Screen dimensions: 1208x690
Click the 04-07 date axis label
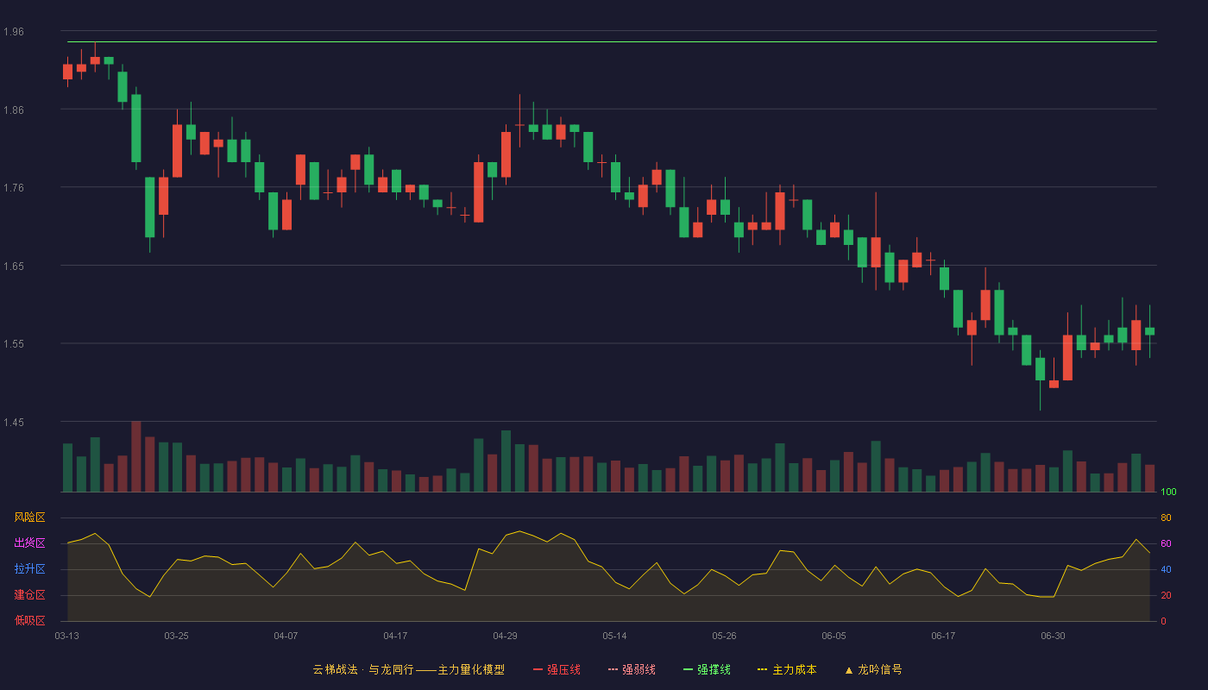click(286, 636)
